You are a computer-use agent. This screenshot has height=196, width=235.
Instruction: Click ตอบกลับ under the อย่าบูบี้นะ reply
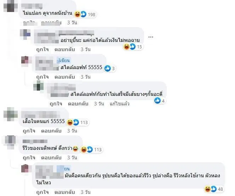point(65,49)
